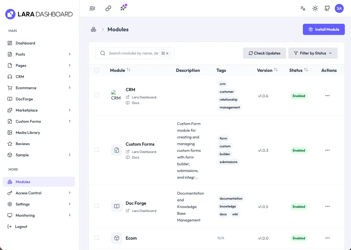This screenshot has height=250, width=351.
Task: Focus the search modules input field
Action: 135,53
